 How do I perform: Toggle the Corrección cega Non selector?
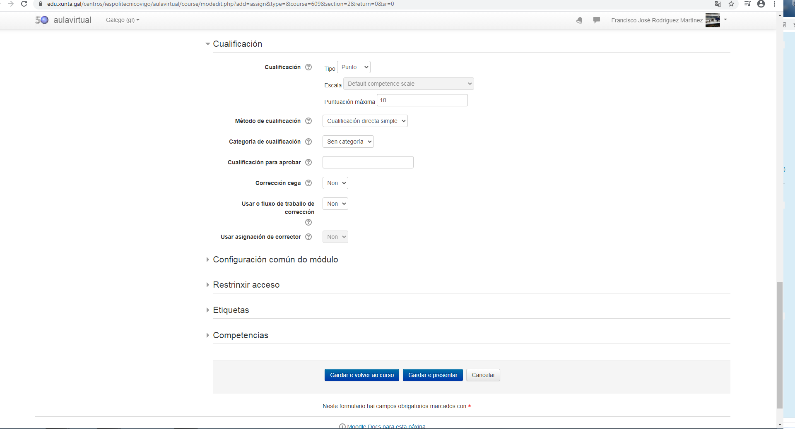(335, 183)
